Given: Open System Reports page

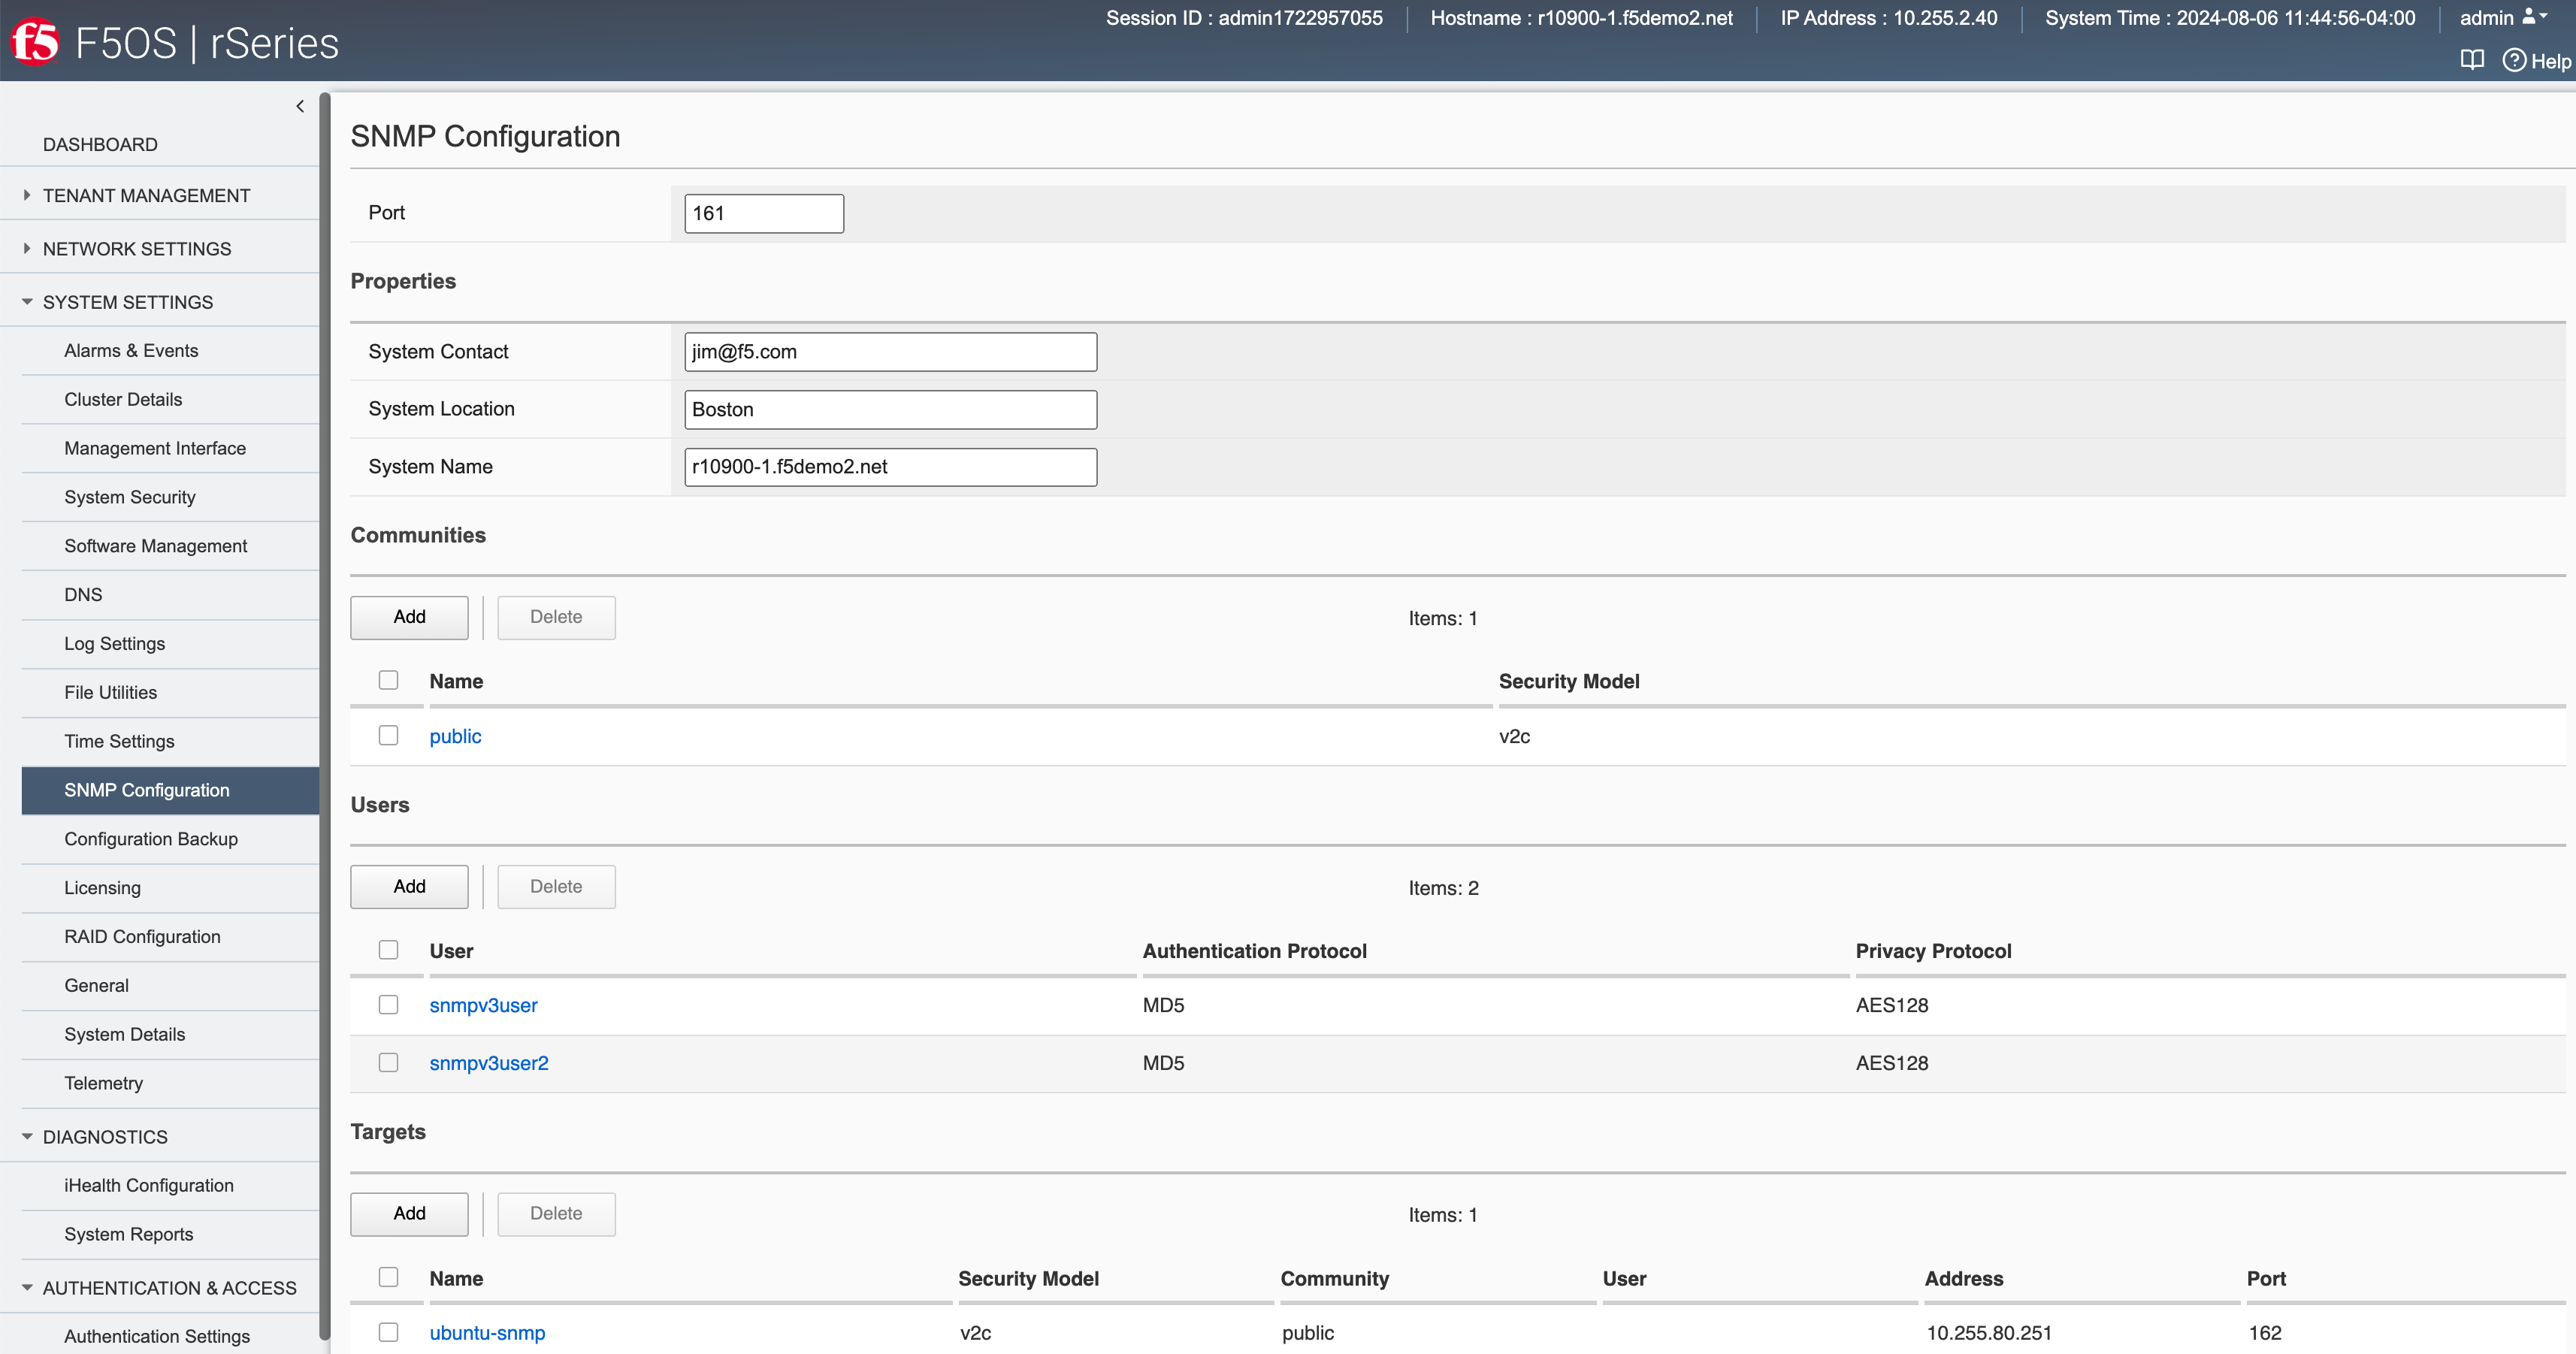Looking at the screenshot, I should click(x=128, y=1235).
